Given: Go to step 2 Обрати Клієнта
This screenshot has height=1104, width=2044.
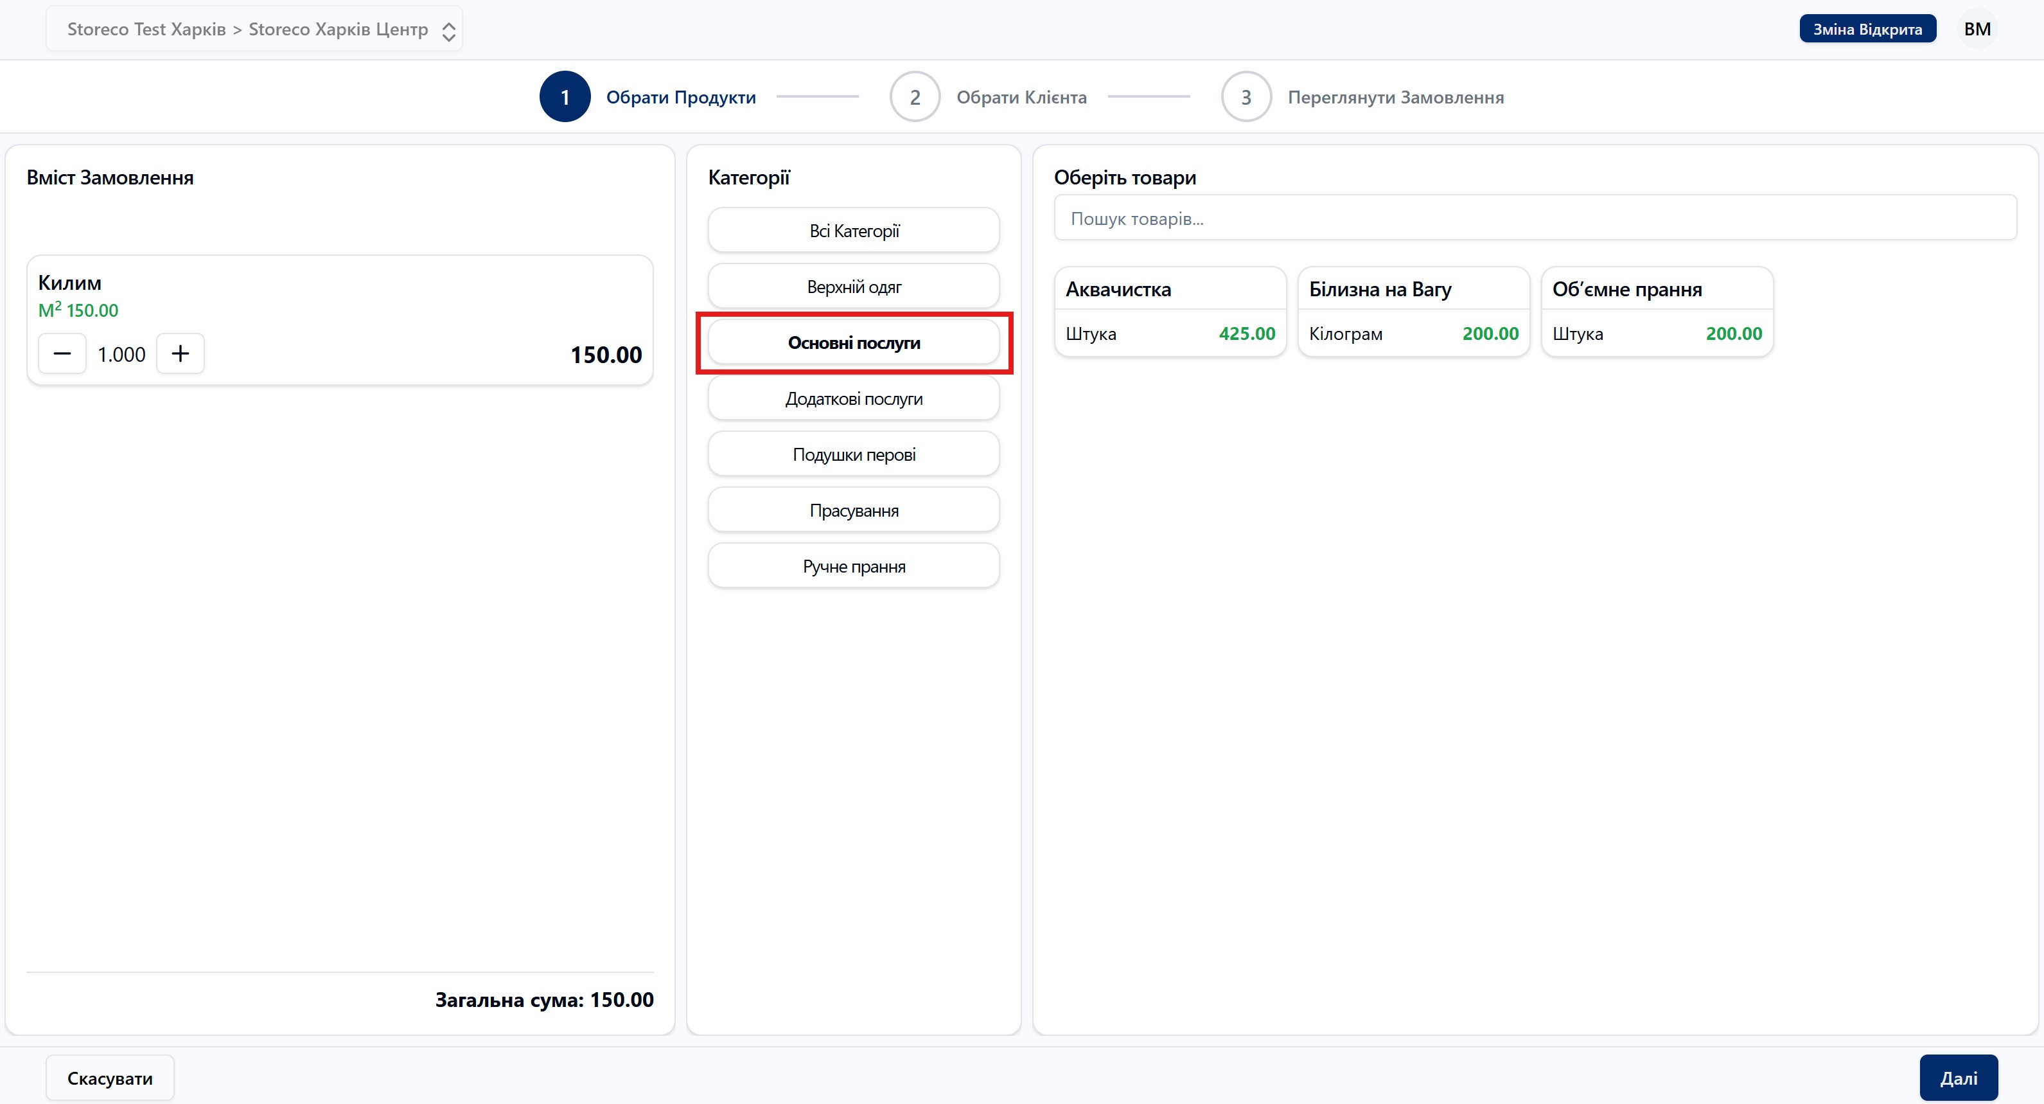Looking at the screenshot, I should [915, 97].
